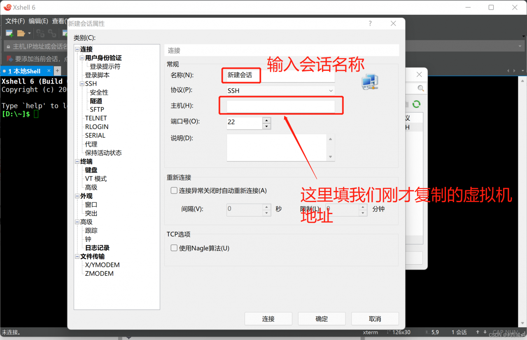Click the new session toolbar icon
Screen dimensions: 527x340
pos(9,33)
